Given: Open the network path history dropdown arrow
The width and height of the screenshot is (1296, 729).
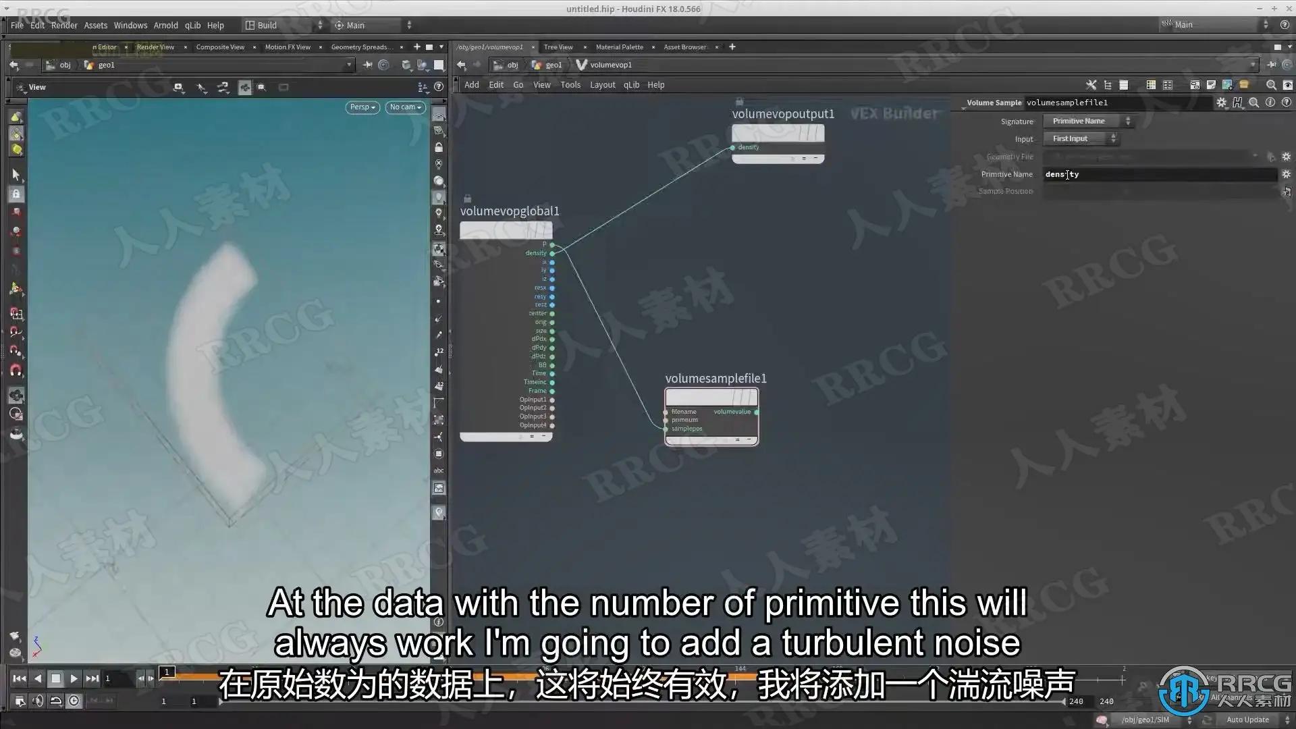Looking at the screenshot, I should coord(1253,65).
